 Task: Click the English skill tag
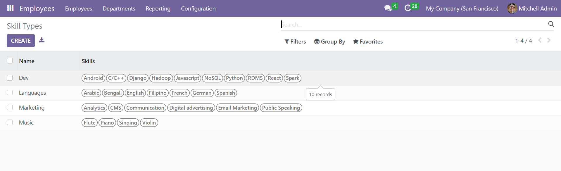click(135, 93)
